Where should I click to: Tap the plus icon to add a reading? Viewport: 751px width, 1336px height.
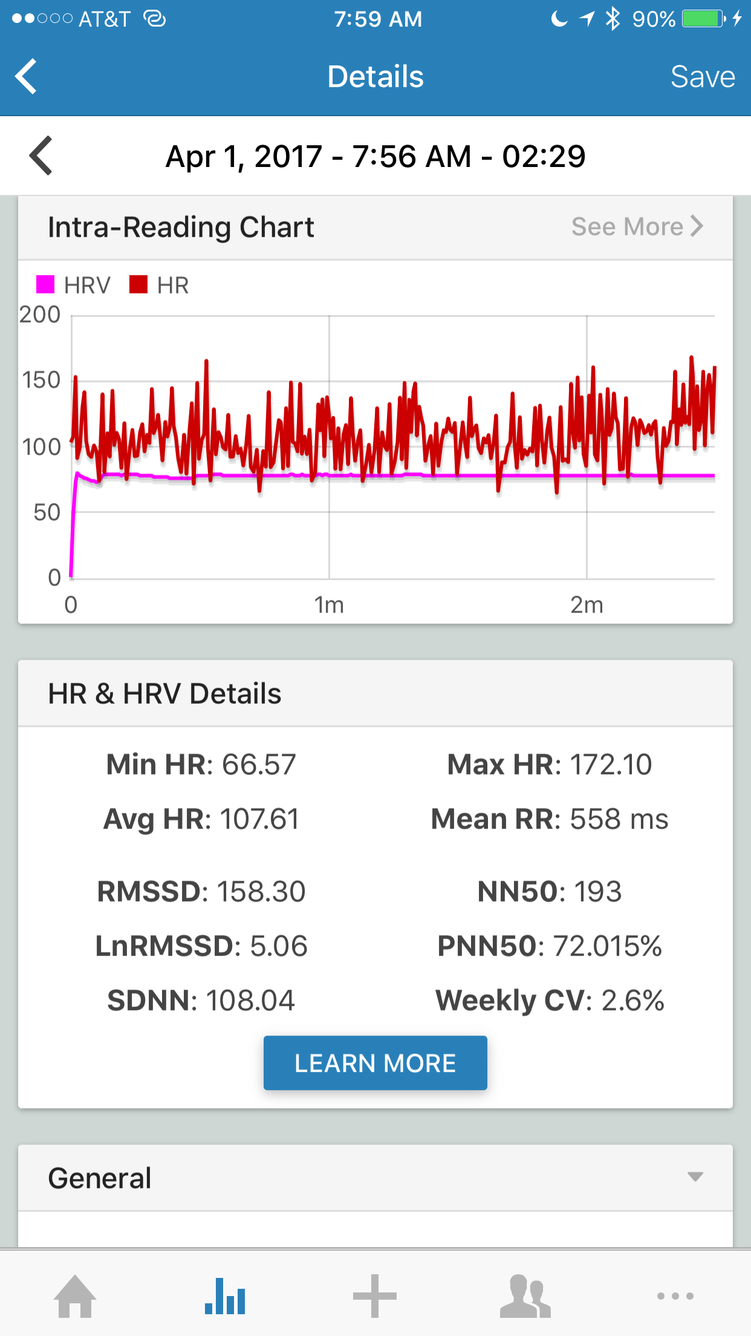375,1295
